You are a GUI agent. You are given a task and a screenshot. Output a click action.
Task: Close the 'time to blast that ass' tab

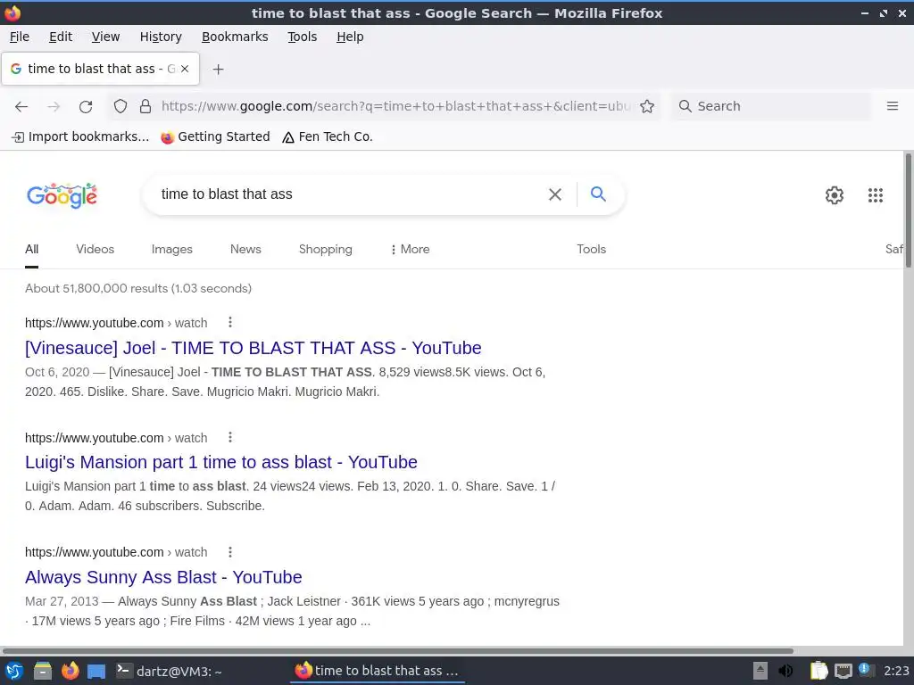(x=185, y=69)
